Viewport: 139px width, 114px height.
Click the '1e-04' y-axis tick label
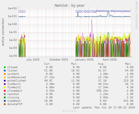[x=13, y=56]
